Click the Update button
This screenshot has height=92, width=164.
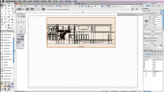tap(153, 31)
